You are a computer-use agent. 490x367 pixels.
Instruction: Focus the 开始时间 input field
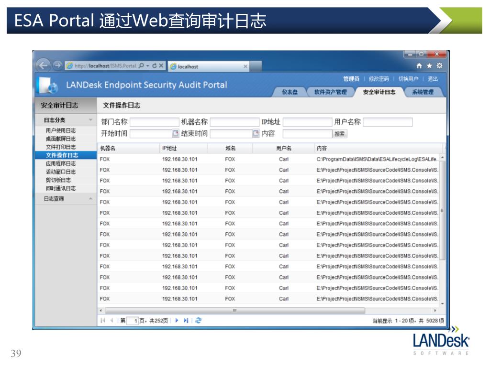pyautogui.click(x=151, y=134)
